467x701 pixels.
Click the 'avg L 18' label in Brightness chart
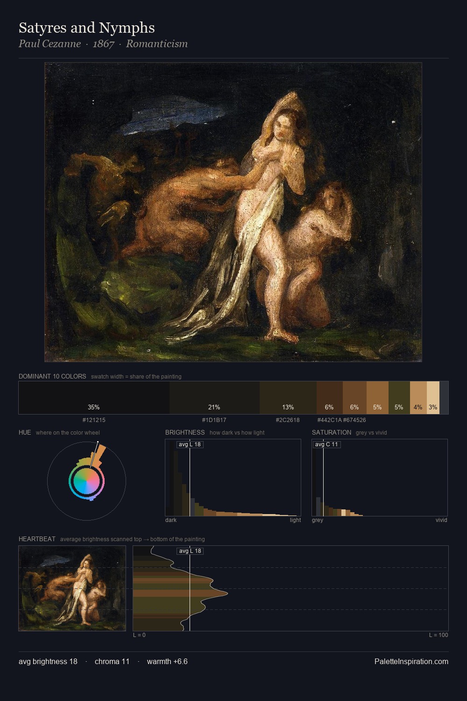(190, 444)
